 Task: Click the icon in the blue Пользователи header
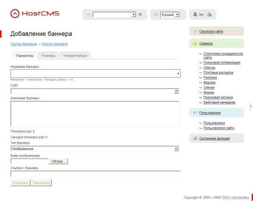click(195, 113)
